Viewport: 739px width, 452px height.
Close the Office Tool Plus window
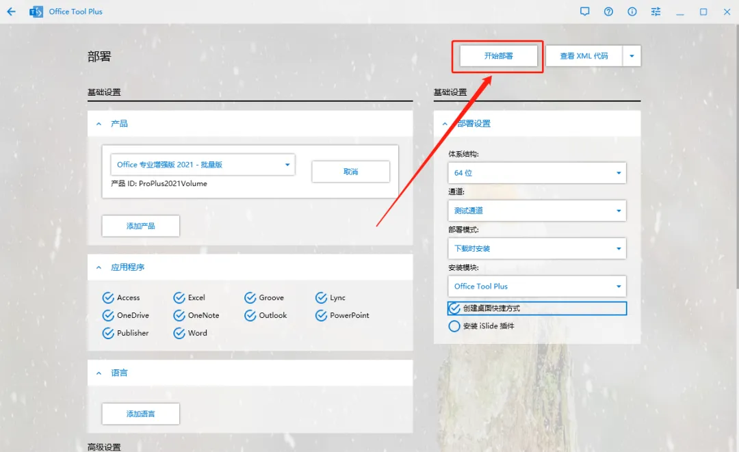pos(727,12)
